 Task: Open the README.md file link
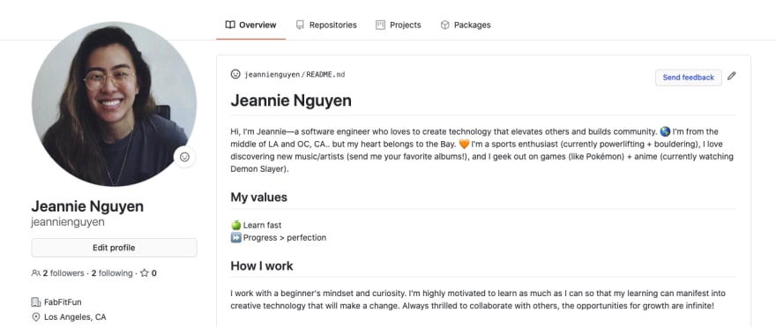pos(325,75)
